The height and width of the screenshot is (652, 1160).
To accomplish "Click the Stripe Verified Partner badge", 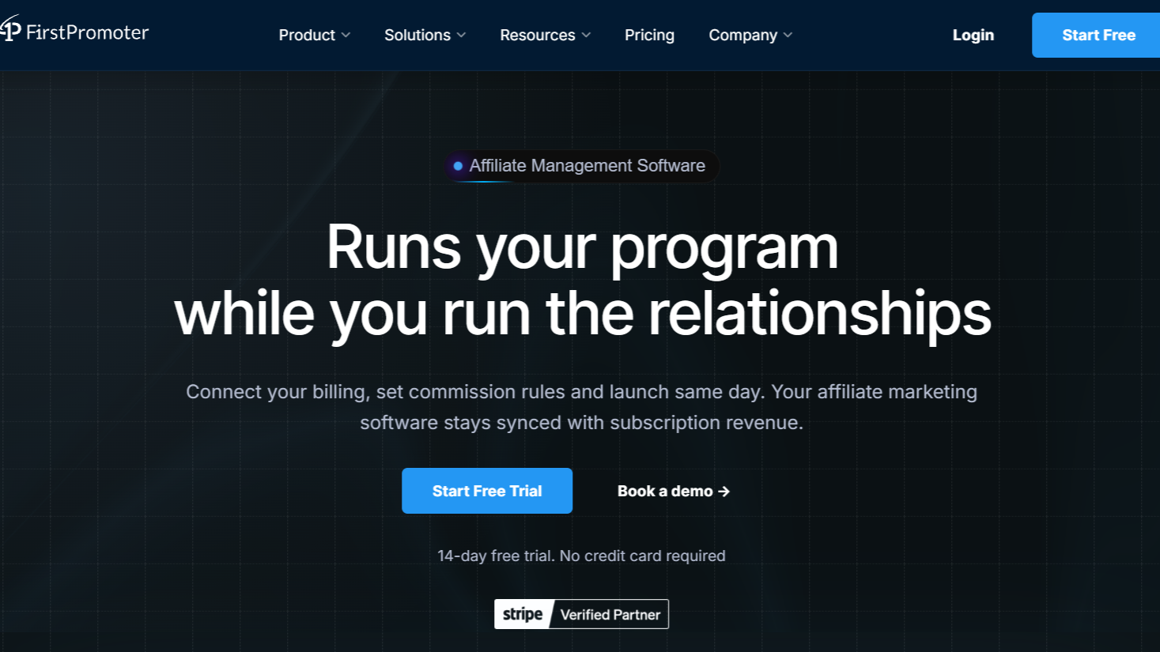I will click(581, 614).
